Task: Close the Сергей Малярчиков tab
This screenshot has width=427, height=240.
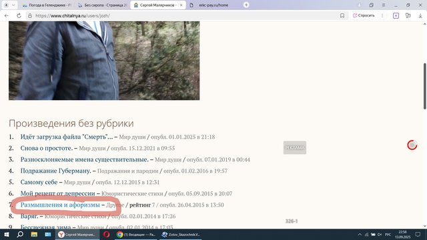Action: coord(181,5)
